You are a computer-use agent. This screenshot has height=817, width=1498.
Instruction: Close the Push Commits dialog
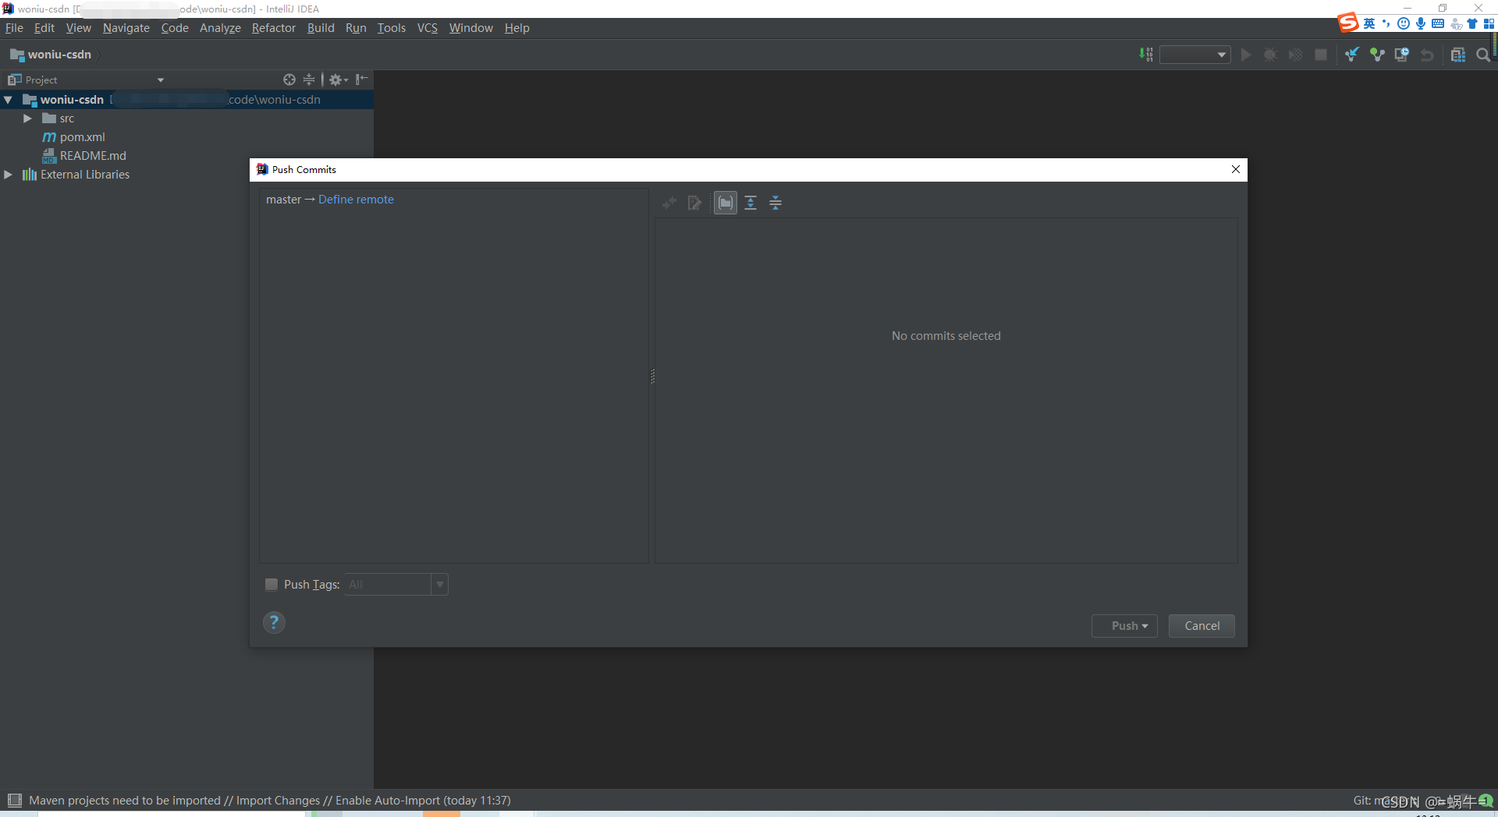[x=1236, y=169]
